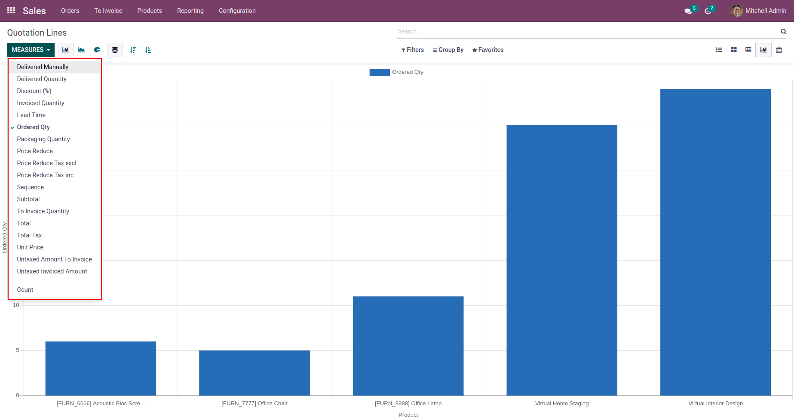The image size is (794, 419).
Task: Open the apps grid menu icon
Action: click(x=11, y=10)
